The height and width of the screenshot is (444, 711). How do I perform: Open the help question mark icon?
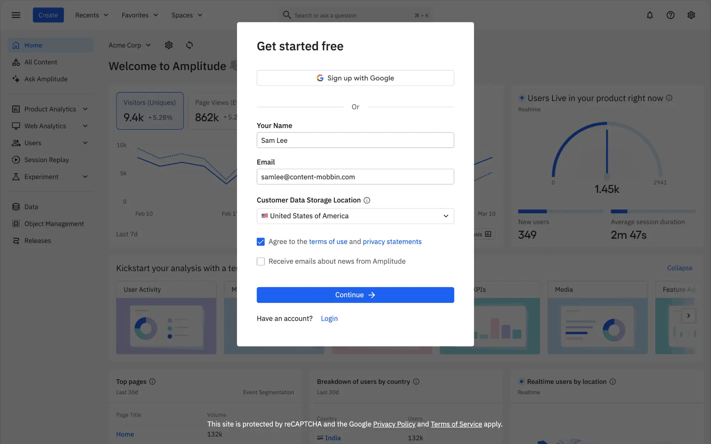(x=670, y=15)
